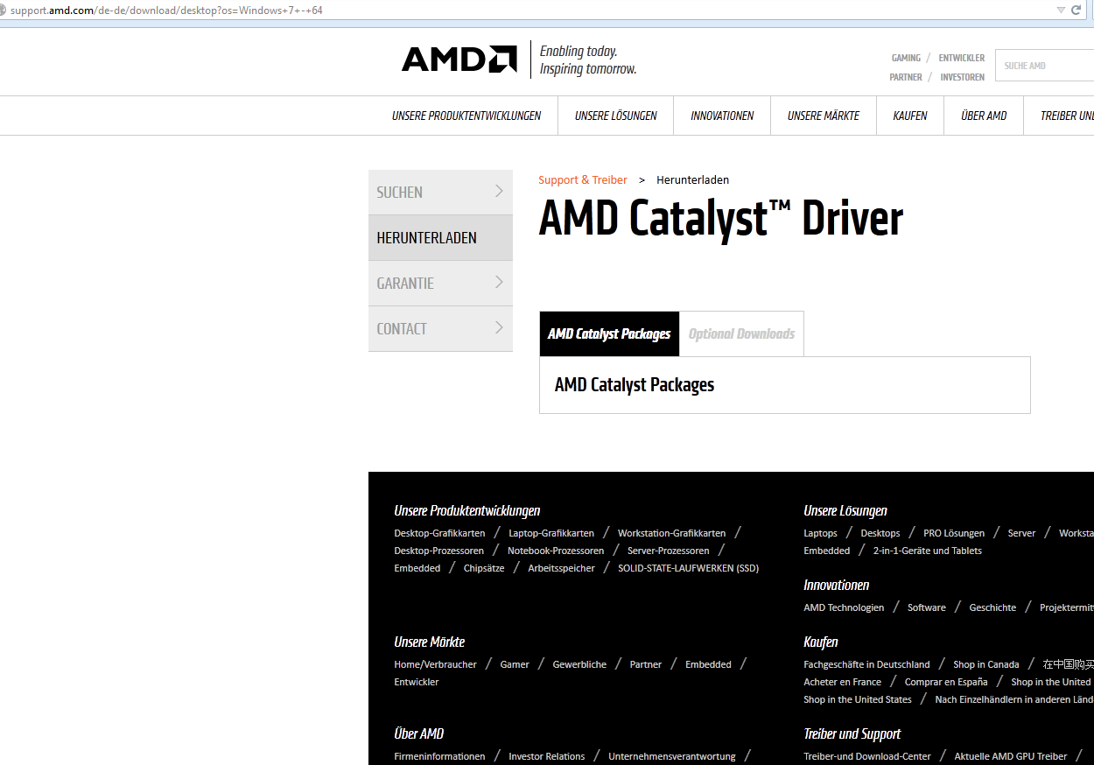
Task: Open Unternehmensverantwortung footer link
Action: [672, 756]
